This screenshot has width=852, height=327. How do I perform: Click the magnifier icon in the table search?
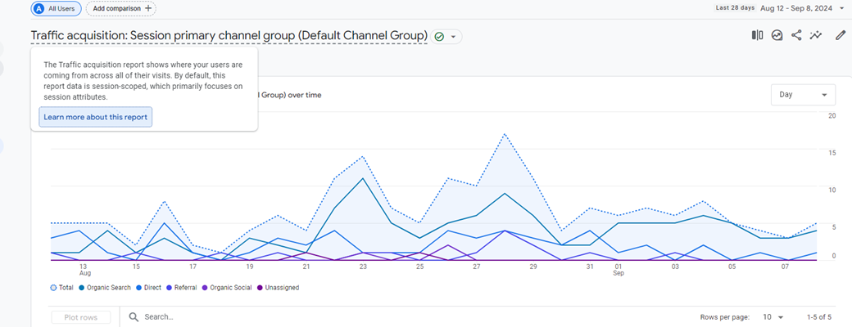point(134,317)
